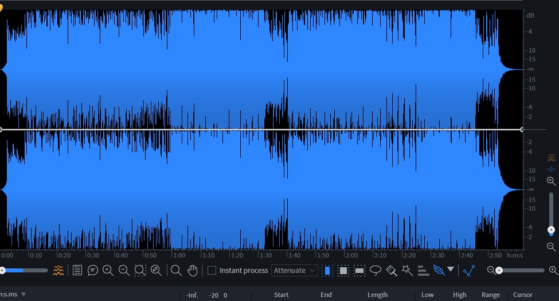Select the Brush selection tool

pyautogui.click(x=392, y=271)
